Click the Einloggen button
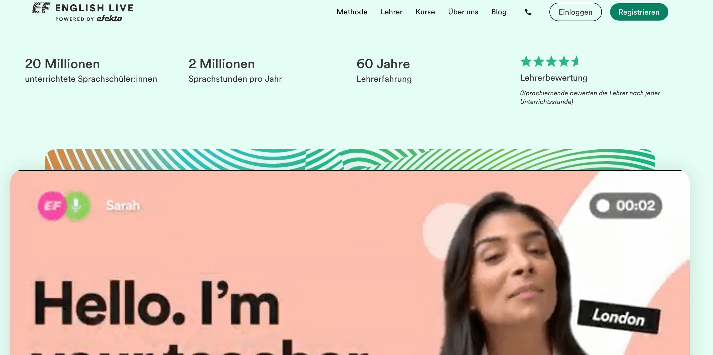The image size is (713, 355). (x=575, y=12)
